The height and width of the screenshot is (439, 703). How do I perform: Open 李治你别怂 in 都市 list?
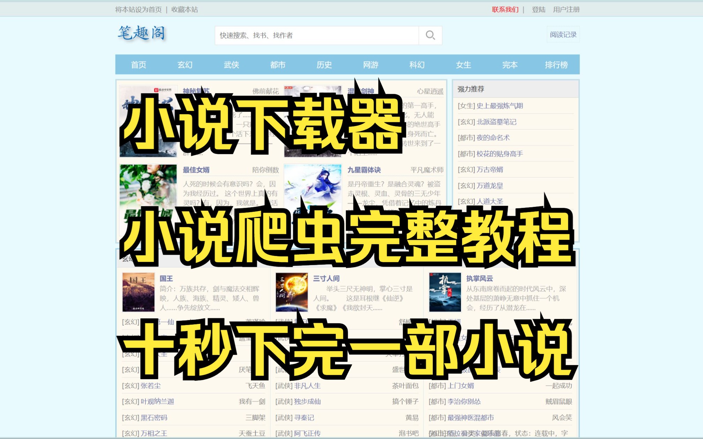464,401
